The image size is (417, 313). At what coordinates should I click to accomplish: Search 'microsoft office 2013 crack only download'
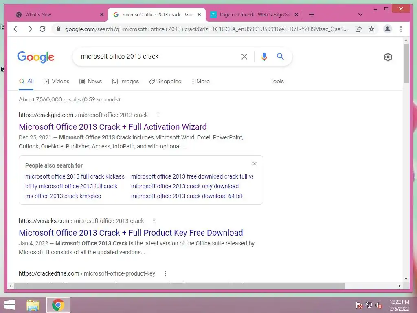click(184, 186)
